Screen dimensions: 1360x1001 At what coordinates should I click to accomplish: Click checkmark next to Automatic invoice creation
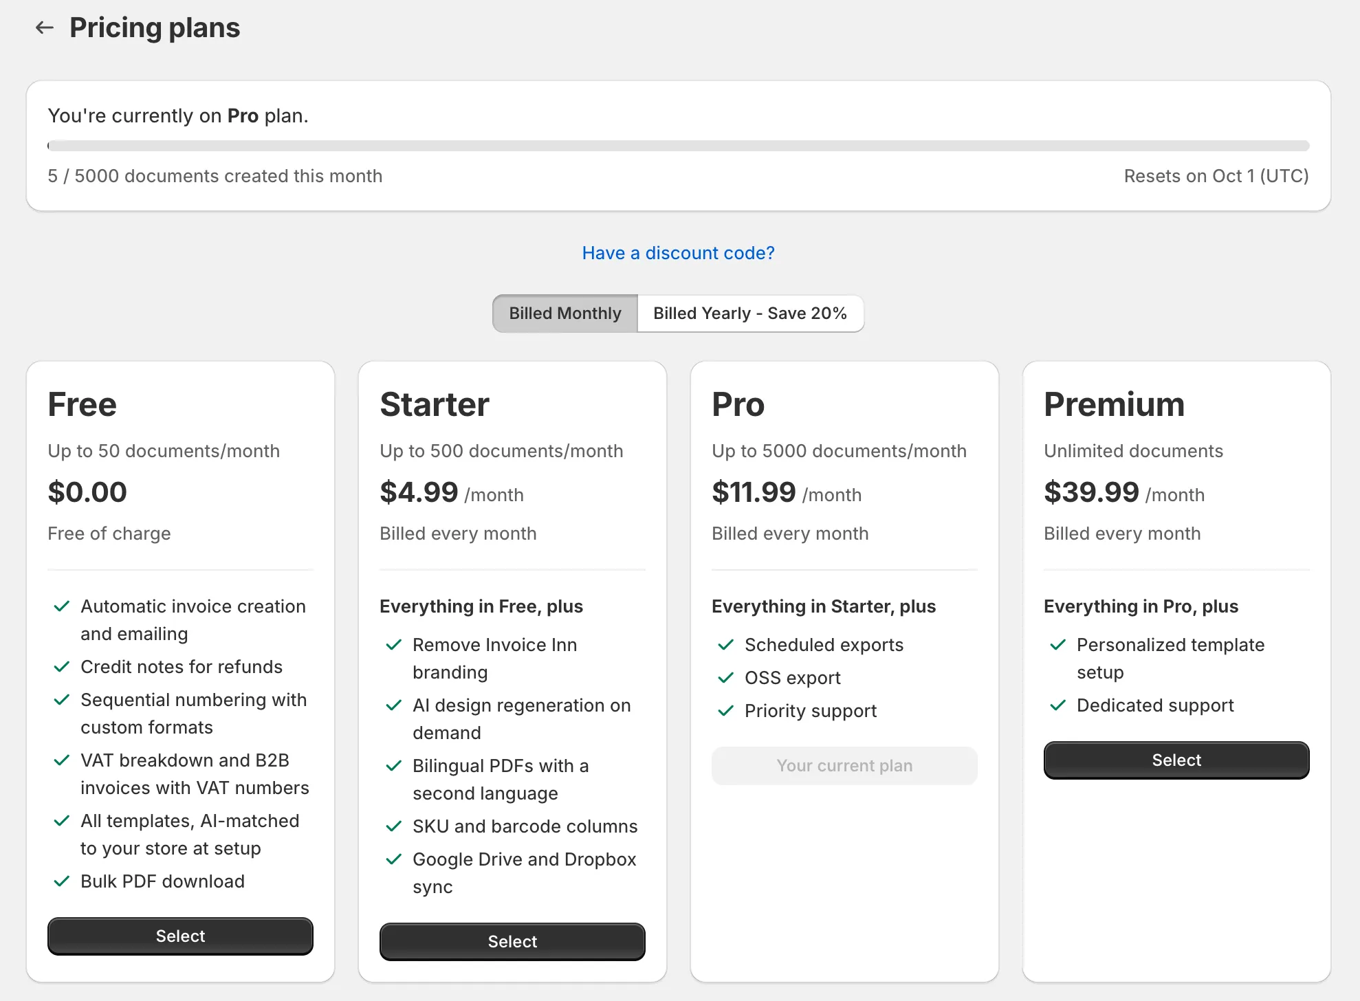(62, 606)
